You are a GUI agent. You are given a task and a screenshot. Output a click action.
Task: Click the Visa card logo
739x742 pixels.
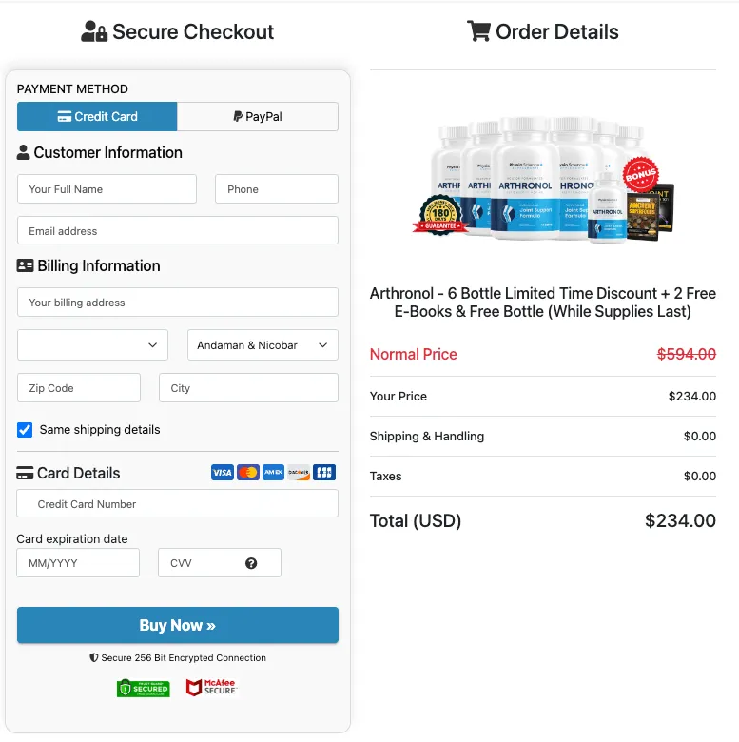[x=223, y=472]
